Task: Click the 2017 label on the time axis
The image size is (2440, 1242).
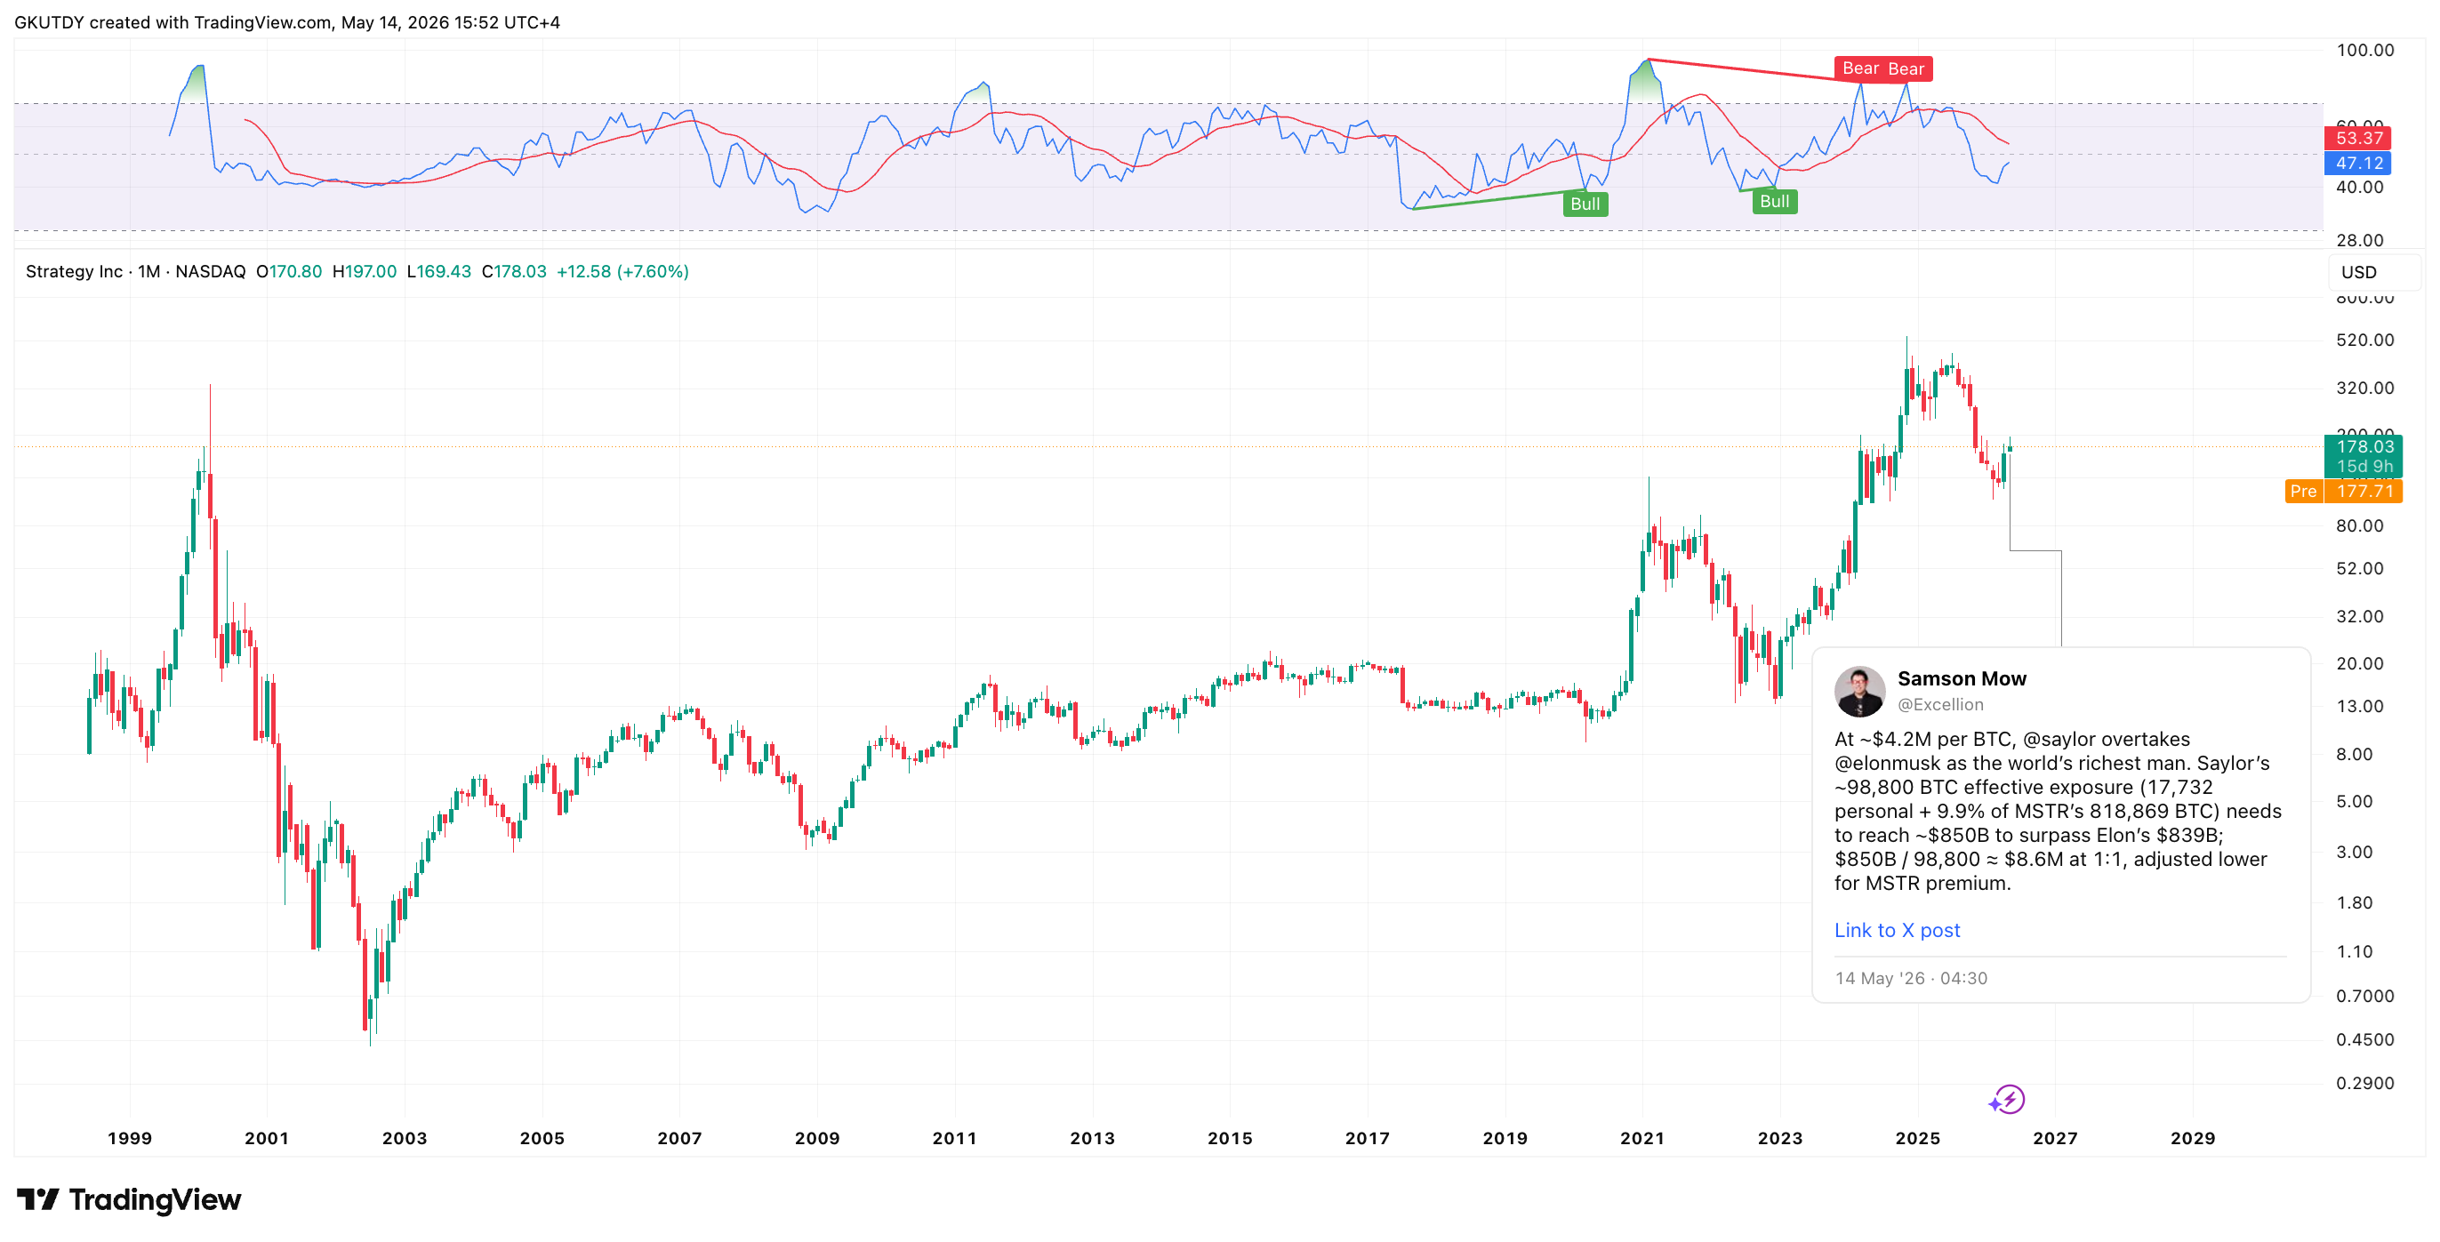Action: click(1368, 1138)
